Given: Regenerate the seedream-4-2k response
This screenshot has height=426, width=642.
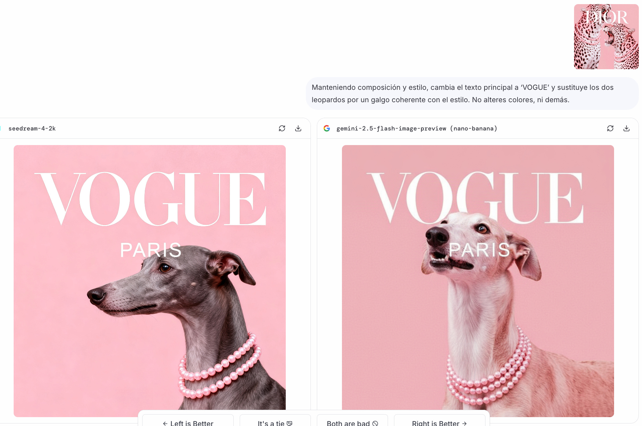Looking at the screenshot, I should pos(282,128).
